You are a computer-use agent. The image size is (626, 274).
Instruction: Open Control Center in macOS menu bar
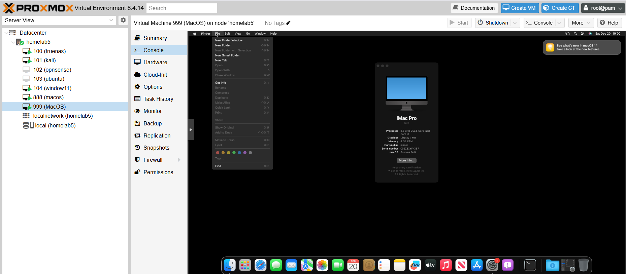point(583,34)
